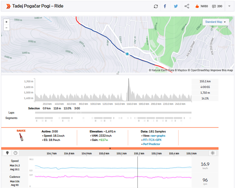This screenshot has width=235, height=188.
Task: Give kudos with the thumbs-up icon
Action: click(x=197, y=6)
